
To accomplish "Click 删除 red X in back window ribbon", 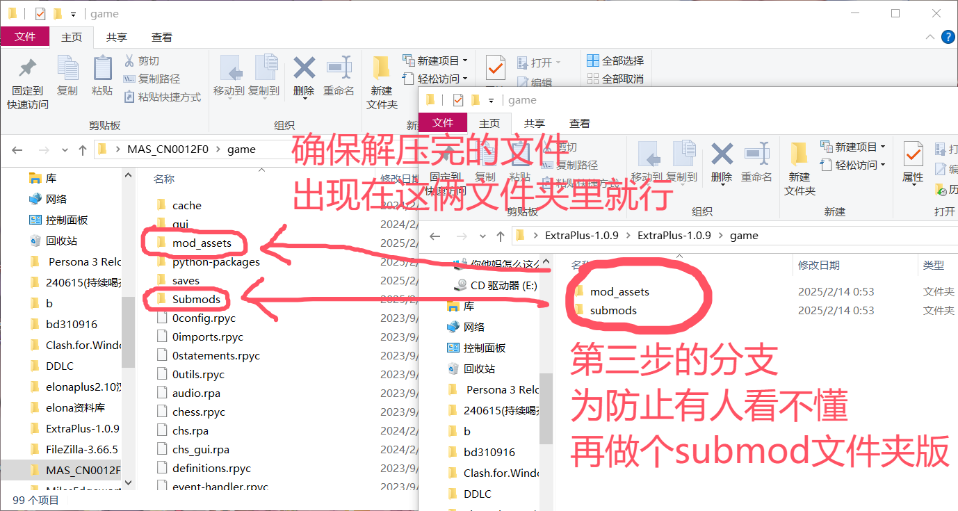I will click(304, 77).
